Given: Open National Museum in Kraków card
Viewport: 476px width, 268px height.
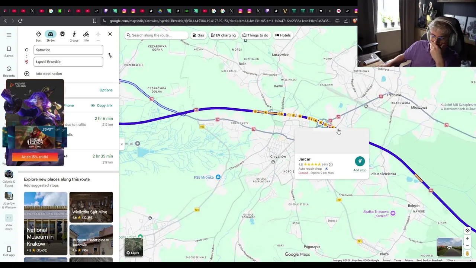Looking at the screenshot, I should [46, 223].
